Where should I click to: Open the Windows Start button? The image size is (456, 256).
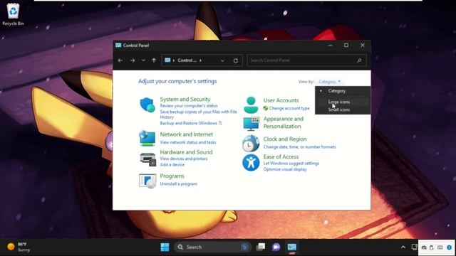click(x=165, y=247)
